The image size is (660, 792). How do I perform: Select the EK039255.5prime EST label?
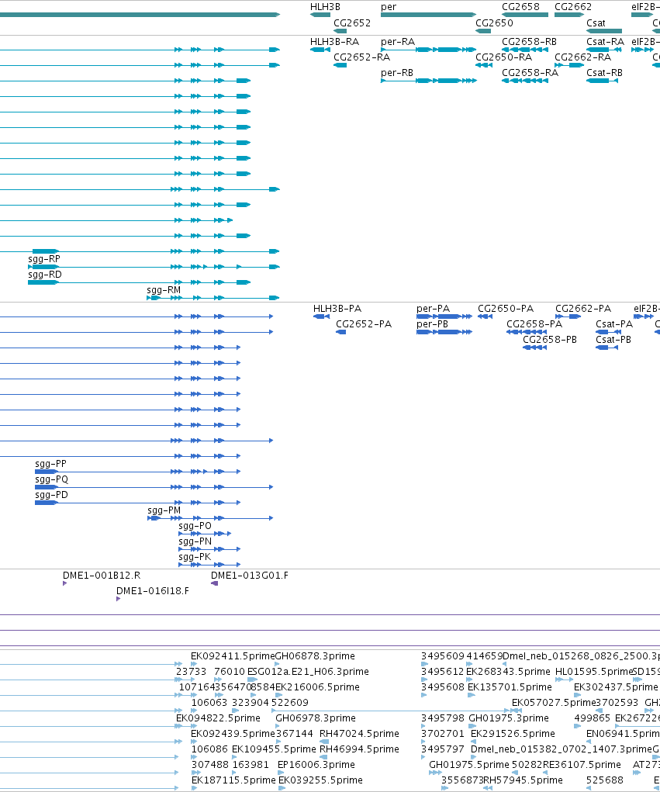[320, 780]
